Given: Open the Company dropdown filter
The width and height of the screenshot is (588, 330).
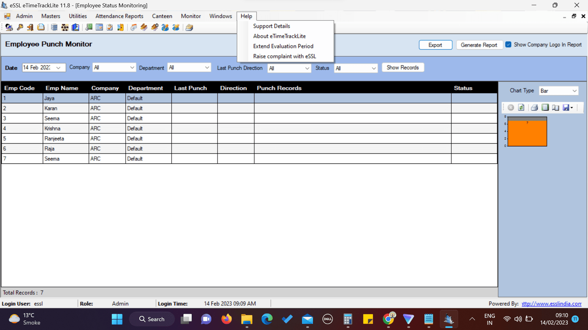Looking at the screenshot, I should click(x=114, y=67).
